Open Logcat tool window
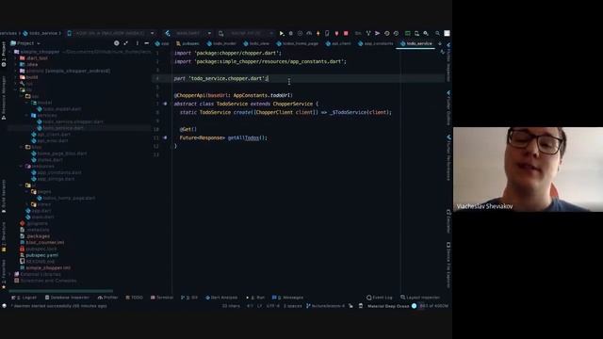Viewport: 603px width, 339px height. [x=24, y=298]
